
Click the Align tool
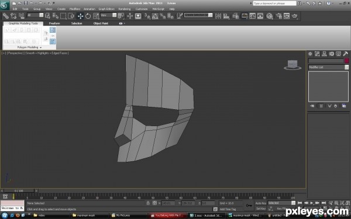tap(226, 16)
